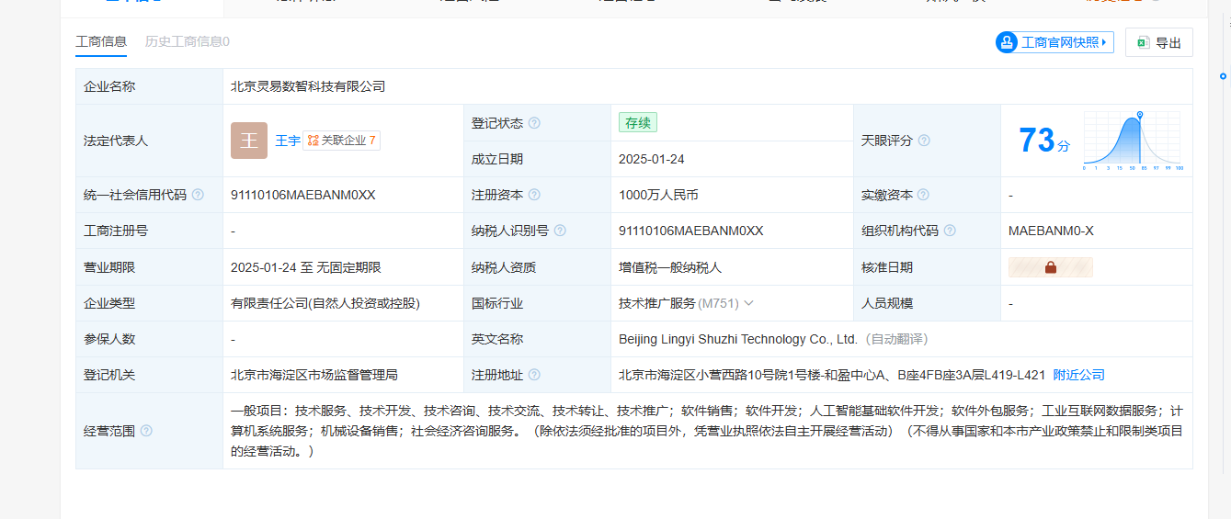
Task: Click info icon next to 实缴资本
Action: coord(923,195)
